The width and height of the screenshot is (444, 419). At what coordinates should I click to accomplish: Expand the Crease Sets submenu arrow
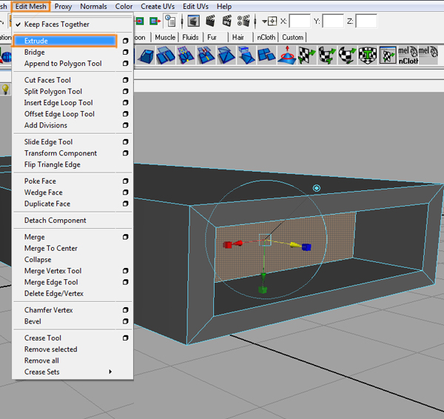pyautogui.click(x=110, y=372)
